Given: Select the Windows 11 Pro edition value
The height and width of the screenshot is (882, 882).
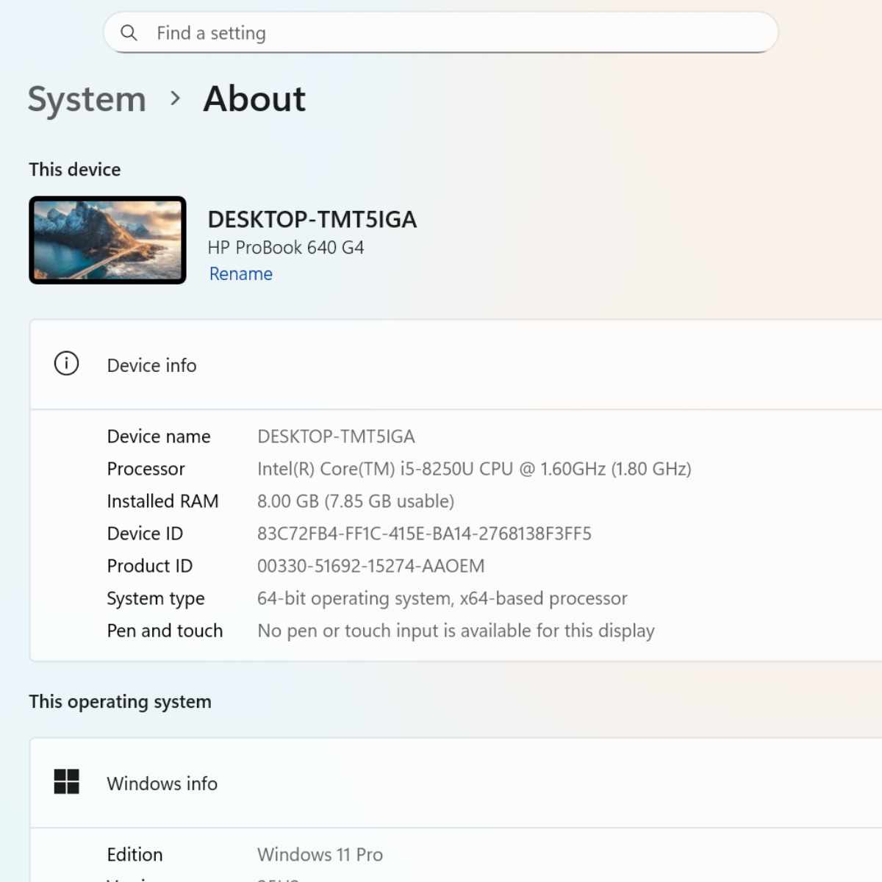Looking at the screenshot, I should pos(320,855).
